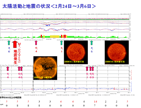141x108 pixels.
Task: Select the red magnitude label 5.1
Action: [x=62, y=50]
